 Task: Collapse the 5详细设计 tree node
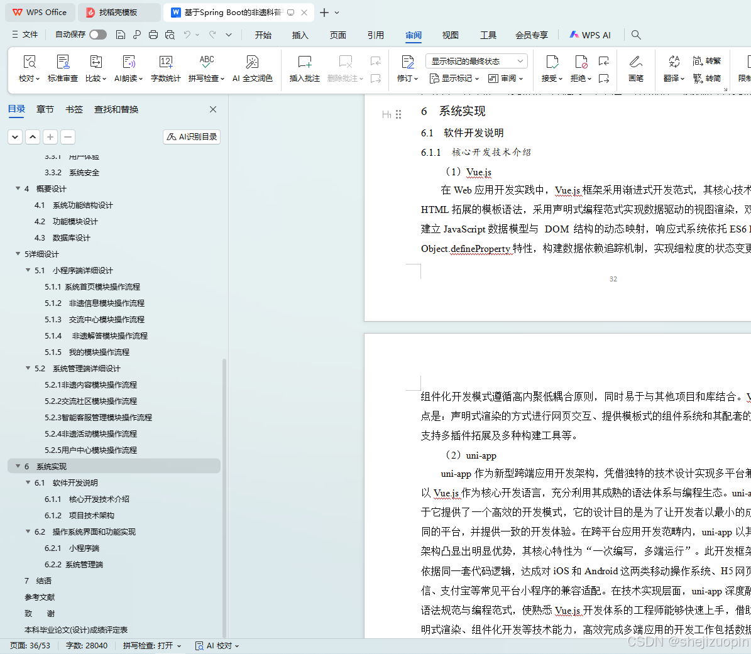click(x=18, y=254)
